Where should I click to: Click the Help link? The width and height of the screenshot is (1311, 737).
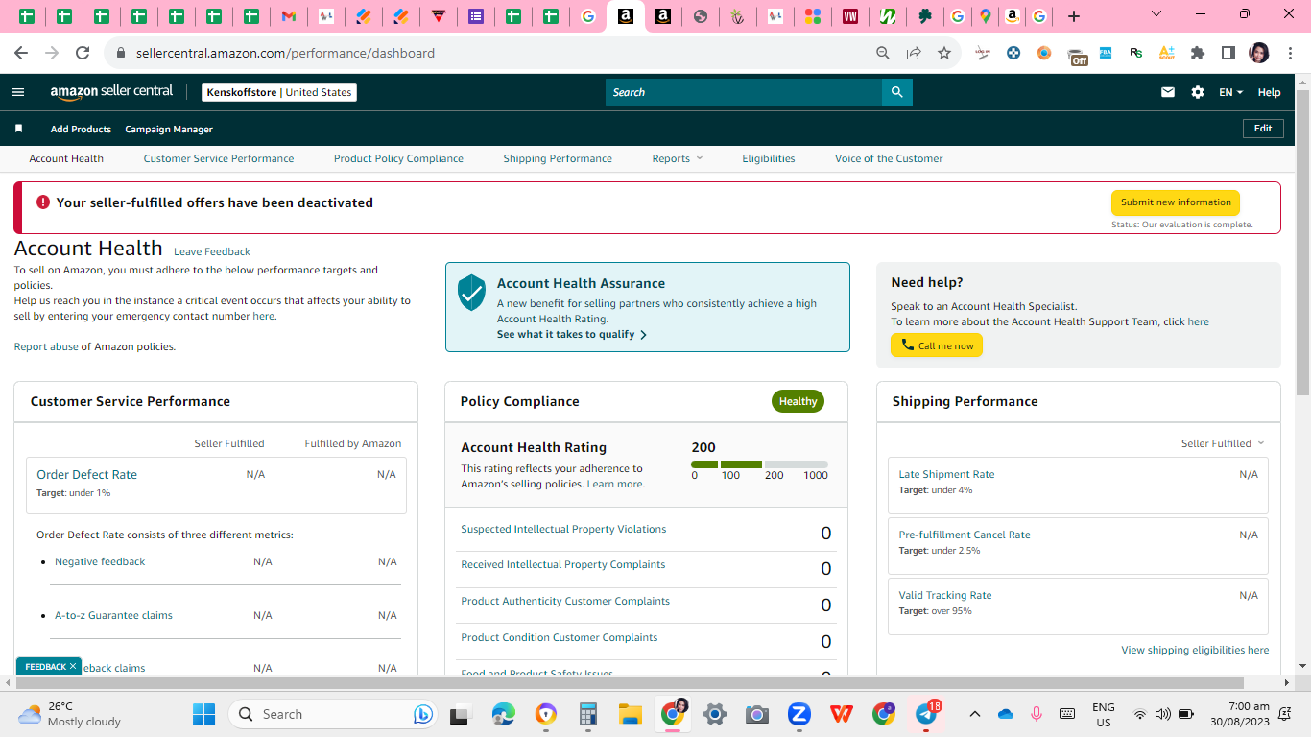(1269, 92)
